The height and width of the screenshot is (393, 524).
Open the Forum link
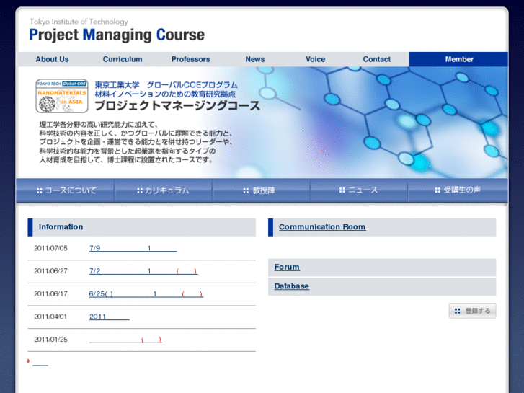(287, 267)
